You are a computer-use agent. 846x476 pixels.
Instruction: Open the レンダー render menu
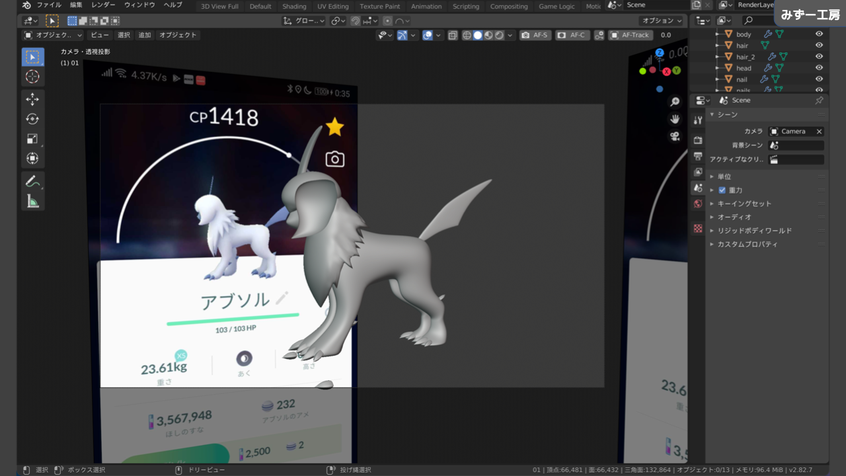(x=103, y=5)
